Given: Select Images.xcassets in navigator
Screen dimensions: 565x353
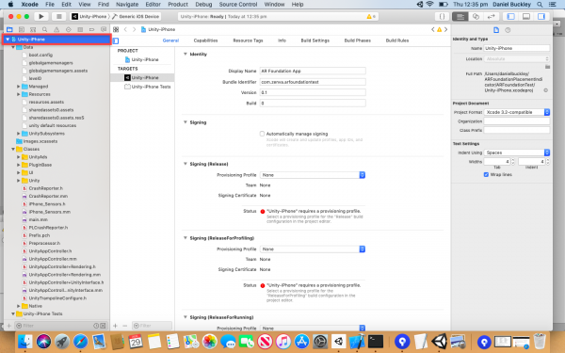Looking at the screenshot, I should [x=40, y=141].
